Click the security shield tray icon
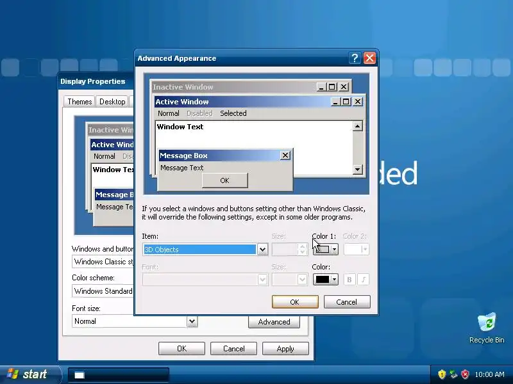This screenshot has height=384, width=513. coord(442,374)
